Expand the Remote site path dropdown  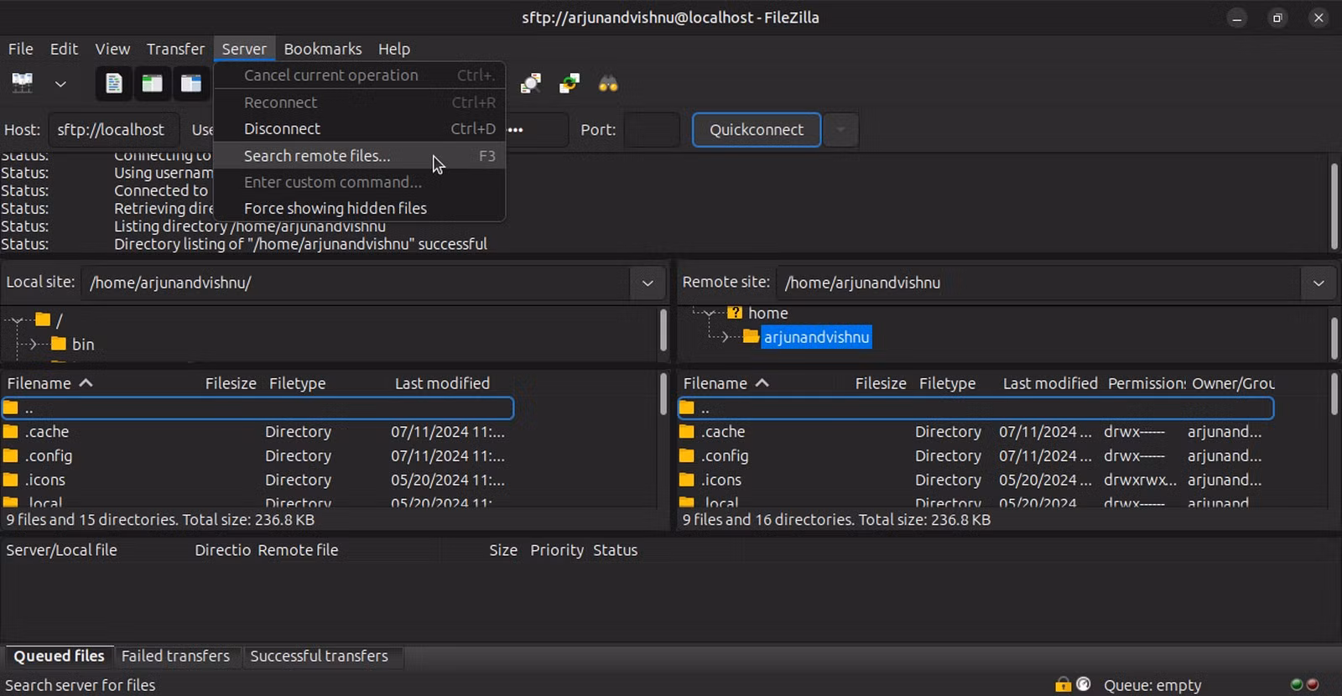(1319, 283)
